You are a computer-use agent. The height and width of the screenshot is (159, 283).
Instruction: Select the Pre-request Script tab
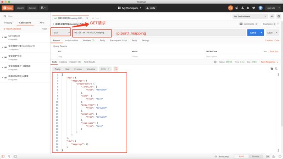(x=118, y=40)
